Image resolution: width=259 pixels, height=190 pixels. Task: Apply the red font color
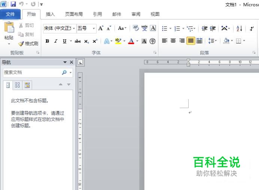(131, 41)
